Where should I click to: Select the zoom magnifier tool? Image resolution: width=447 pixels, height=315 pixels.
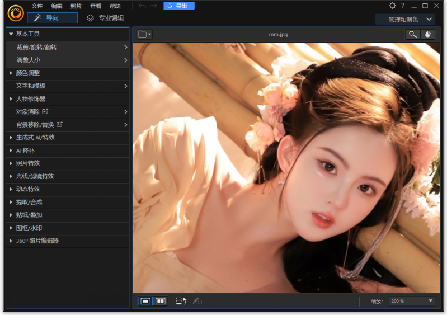pyautogui.click(x=413, y=35)
